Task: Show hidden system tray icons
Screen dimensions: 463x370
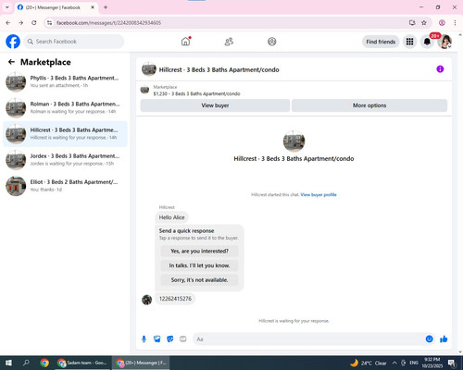Action: point(394,363)
